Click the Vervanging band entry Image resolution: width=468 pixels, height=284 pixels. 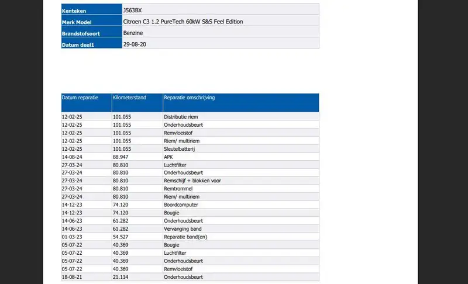point(183,228)
